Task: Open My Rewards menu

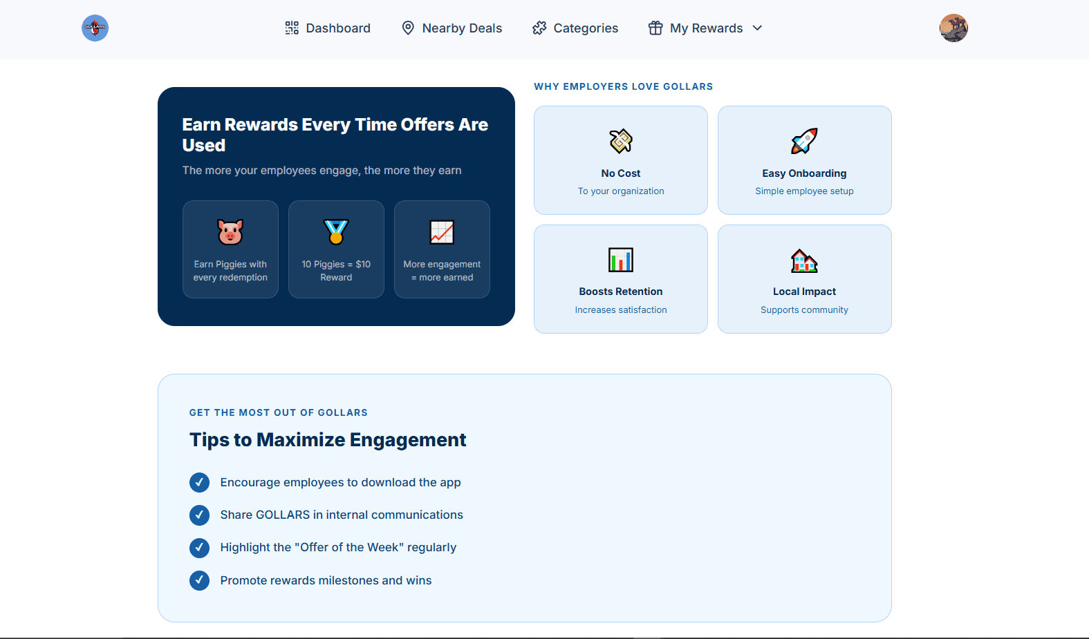Action: (705, 28)
